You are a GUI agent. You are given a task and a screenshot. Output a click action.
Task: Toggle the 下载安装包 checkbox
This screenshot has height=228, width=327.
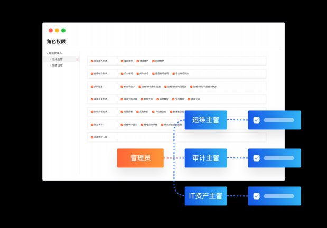153,112
